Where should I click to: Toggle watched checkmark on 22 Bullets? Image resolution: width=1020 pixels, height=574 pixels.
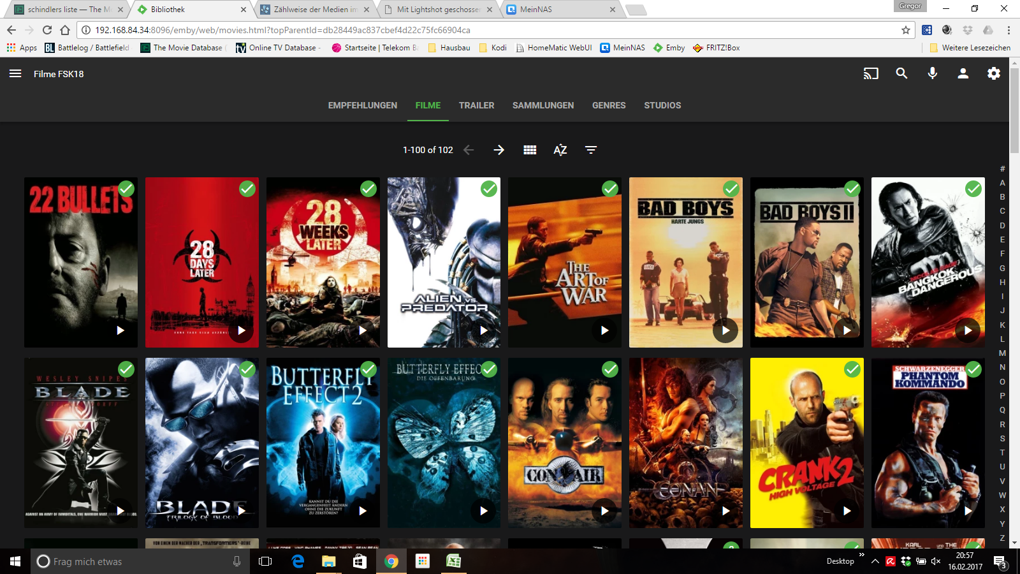click(126, 189)
